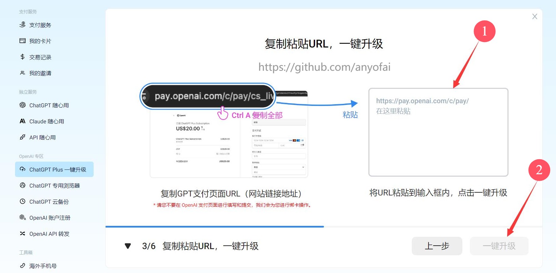
Task: Close the upgrade dialog with the X
Action: [x=535, y=16]
